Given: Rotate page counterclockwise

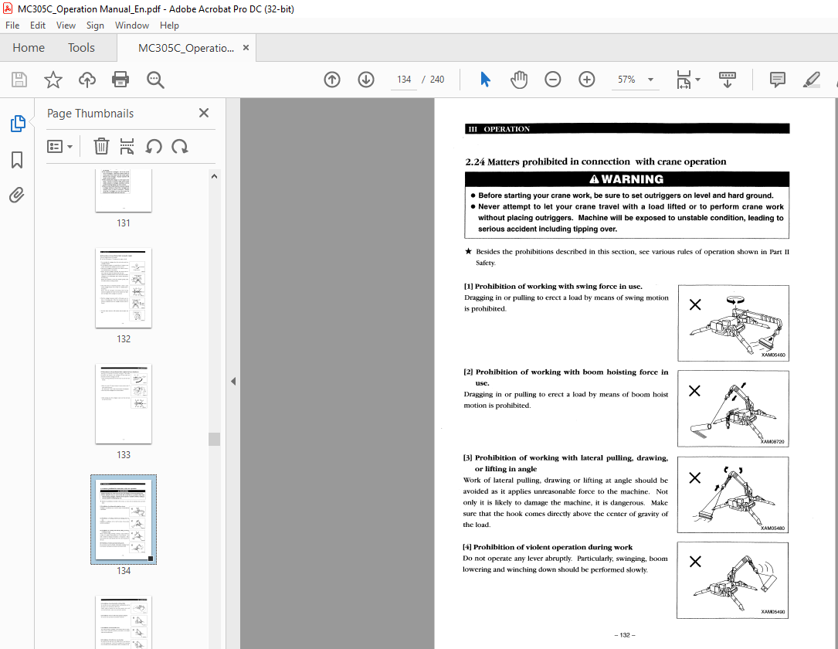Looking at the screenshot, I should 154,147.
